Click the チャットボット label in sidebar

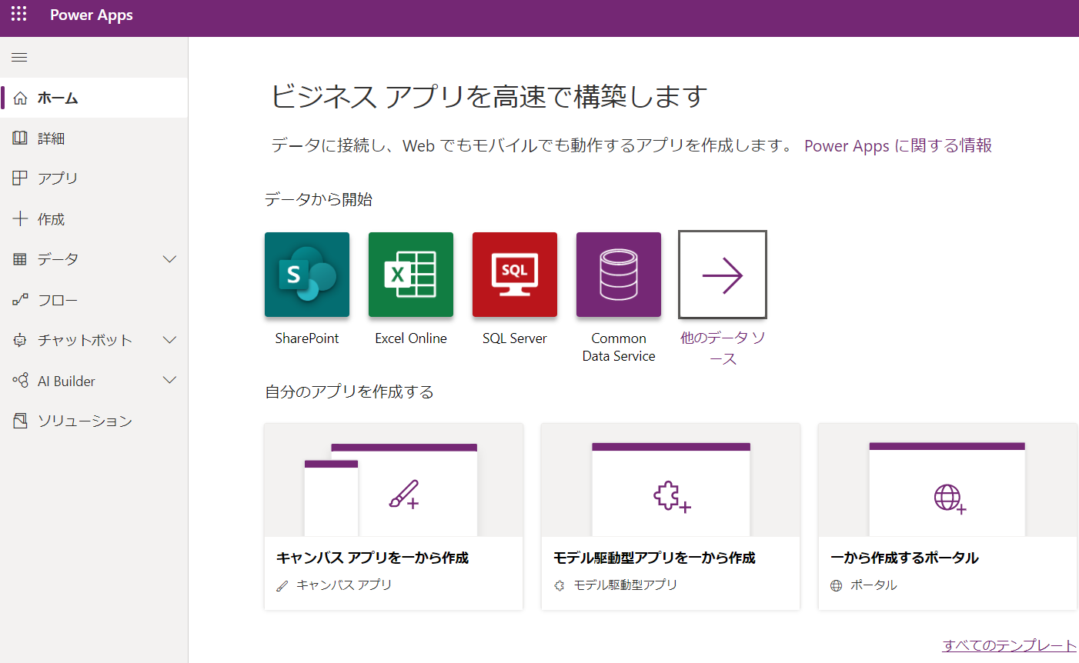(85, 340)
